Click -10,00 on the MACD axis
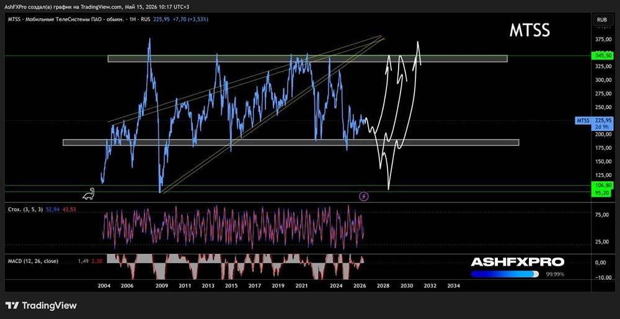This screenshot has height=319, width=620. (x=603, y=277)
